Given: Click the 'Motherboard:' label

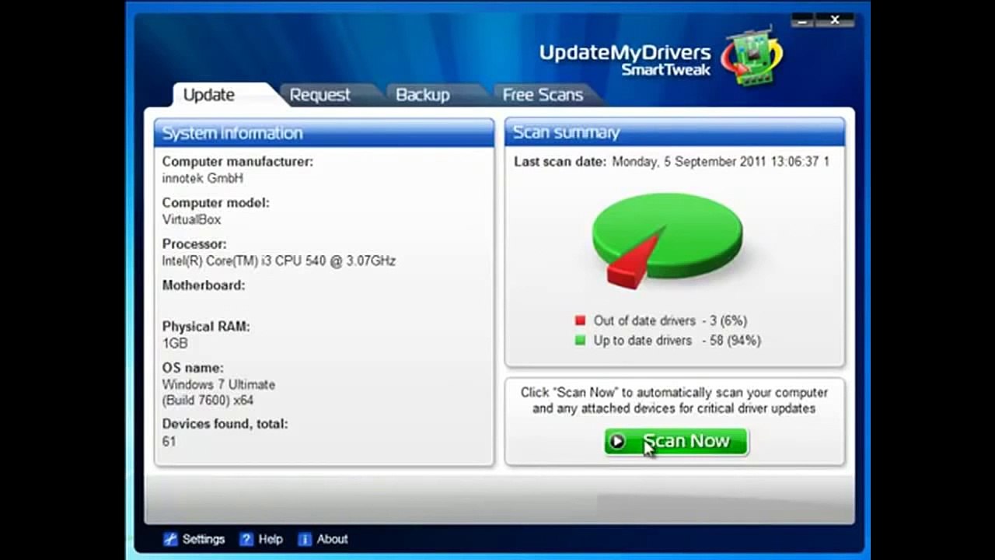Looking at the screenshot, I should tap(204, 285).
